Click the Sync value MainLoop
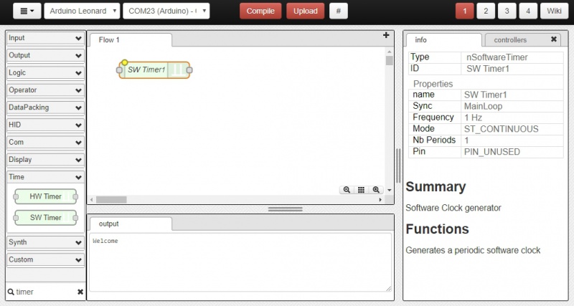The height and width of the screenshot is (306, 574). (483, 106)
